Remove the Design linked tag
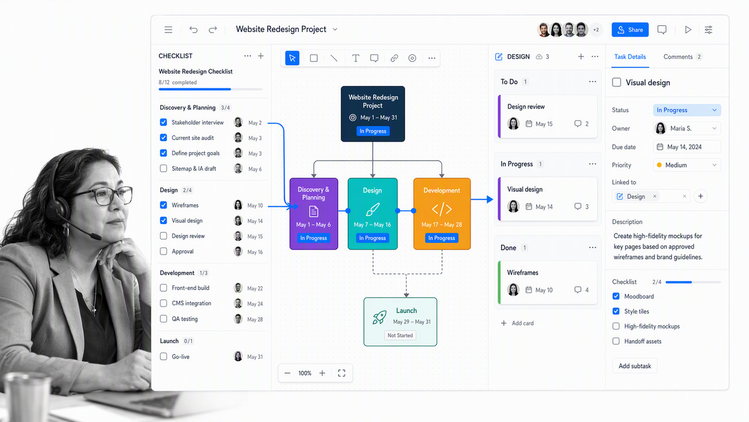Image resolution: width=749 pixels, height=422 pixels. tap(655, 196)
